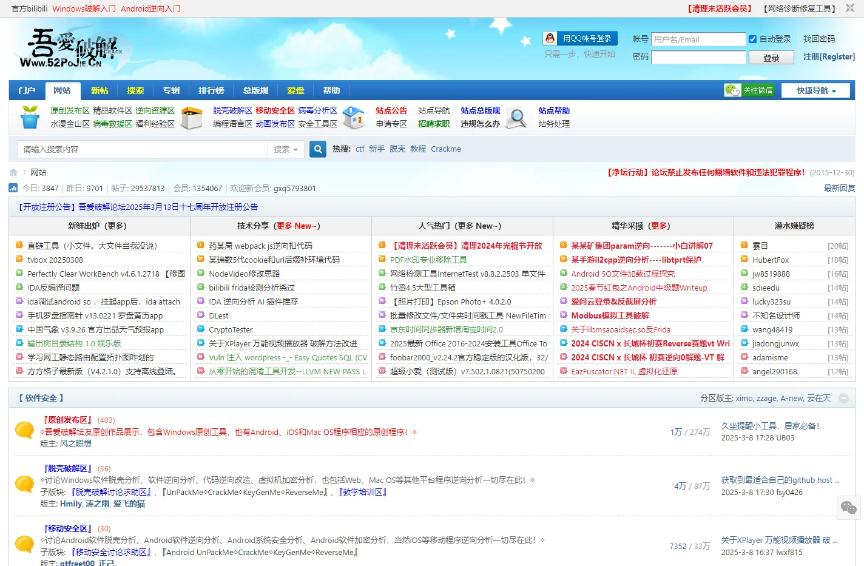This screenshot has height=566, width=864.
Task: Open 官方bilibili top link
Action: click(x=30, y=8)
